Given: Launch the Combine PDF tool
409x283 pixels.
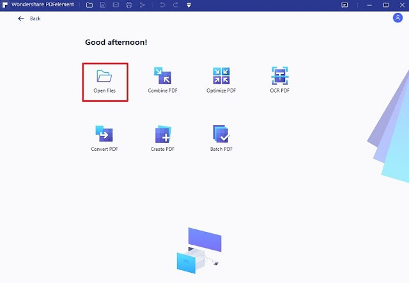Looking at the screenshot, I should coord(162,80).
